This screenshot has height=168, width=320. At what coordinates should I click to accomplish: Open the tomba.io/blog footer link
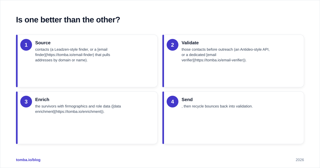pos(28,160)
